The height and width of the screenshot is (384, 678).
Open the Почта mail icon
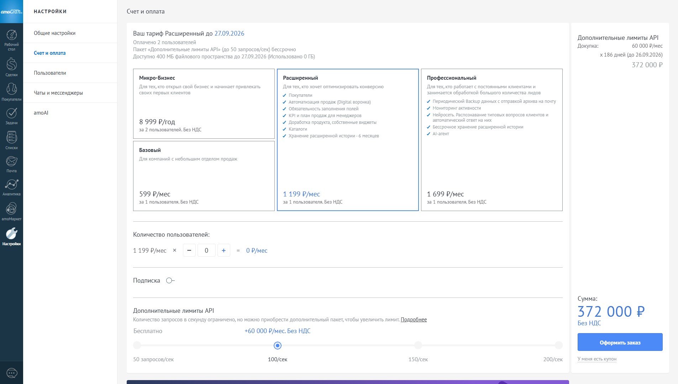click(x=11, y=164)
